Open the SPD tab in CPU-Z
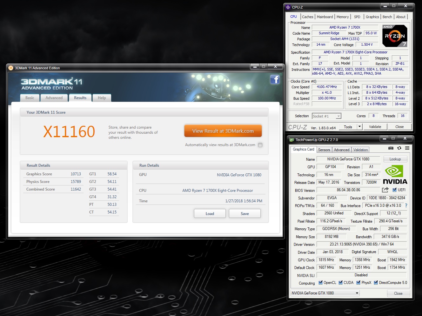The height and width of the screenshot is (316, 422). [357, 17]
